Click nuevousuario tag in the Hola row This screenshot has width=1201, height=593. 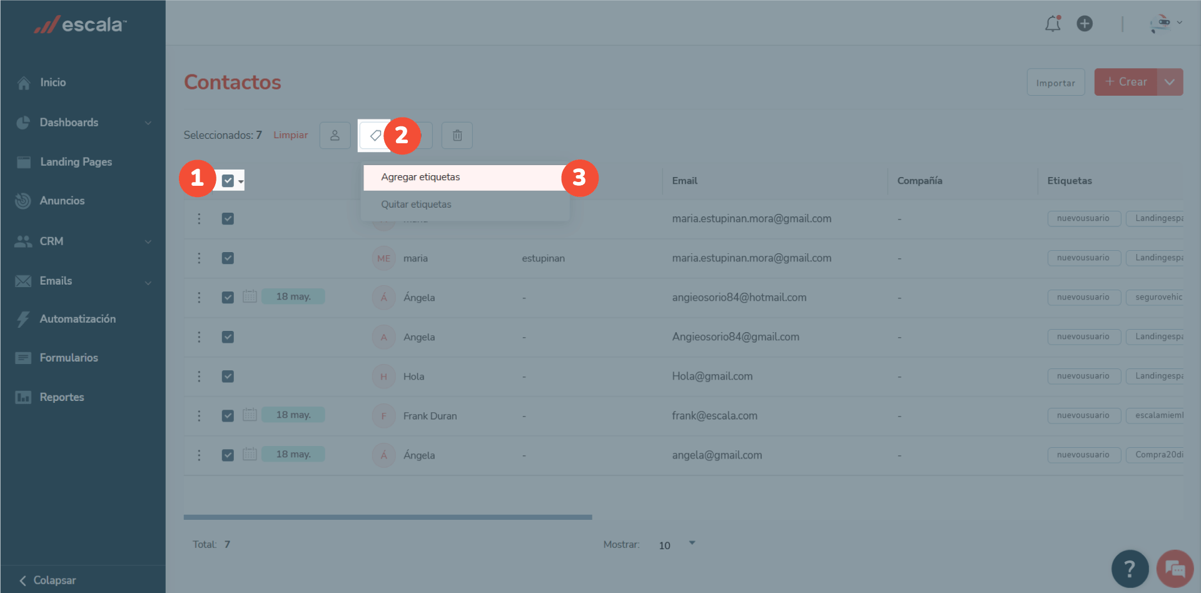click(1084, 376)
